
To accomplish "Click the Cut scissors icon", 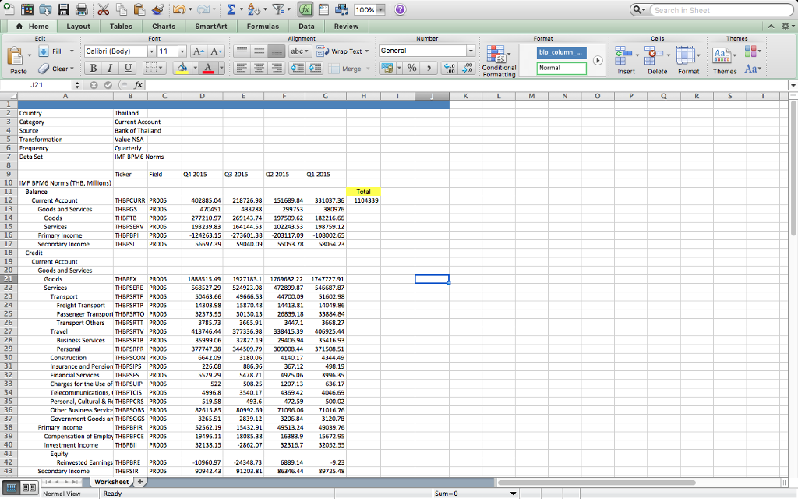I will (104, 10).
